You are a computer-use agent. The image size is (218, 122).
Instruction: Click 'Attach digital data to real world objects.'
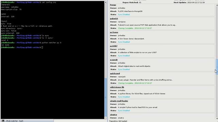(x=134, y=66)
